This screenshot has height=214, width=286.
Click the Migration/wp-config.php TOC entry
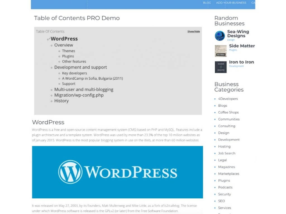(x=80, y=95)
